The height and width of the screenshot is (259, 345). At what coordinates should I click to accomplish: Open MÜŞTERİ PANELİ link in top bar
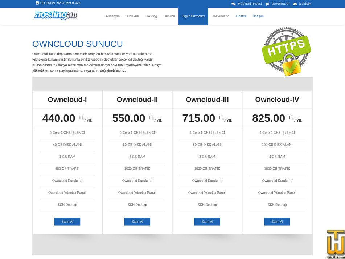pos(250,4)
